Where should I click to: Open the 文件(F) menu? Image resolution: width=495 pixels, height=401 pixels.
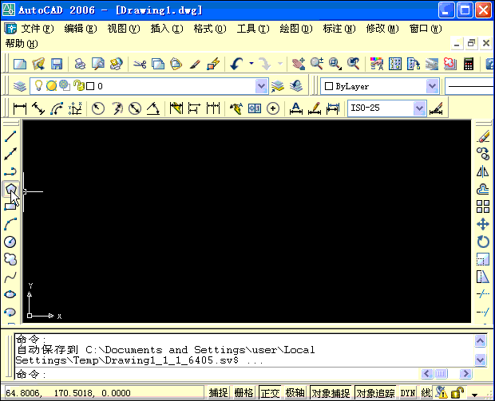coord(38,29)
